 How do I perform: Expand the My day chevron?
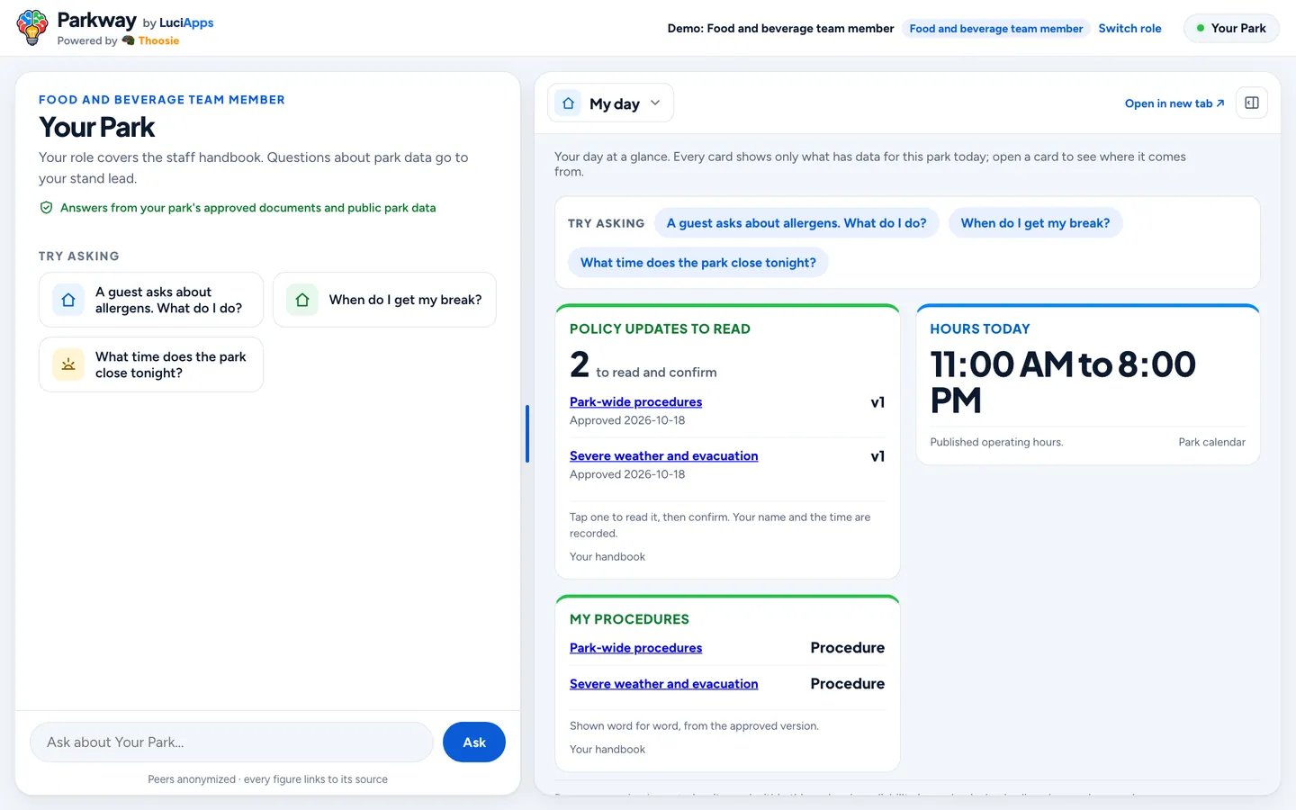(x=655, y=103)
